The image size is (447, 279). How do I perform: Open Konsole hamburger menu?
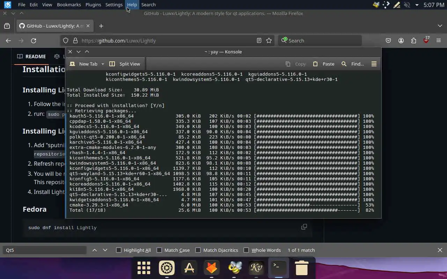[374, 64]
